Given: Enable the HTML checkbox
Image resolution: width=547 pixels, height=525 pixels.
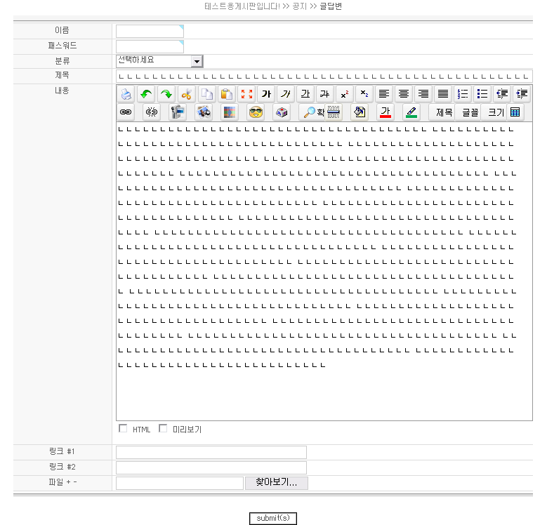Looking at the screenshot, I should (x=123, y=428).
